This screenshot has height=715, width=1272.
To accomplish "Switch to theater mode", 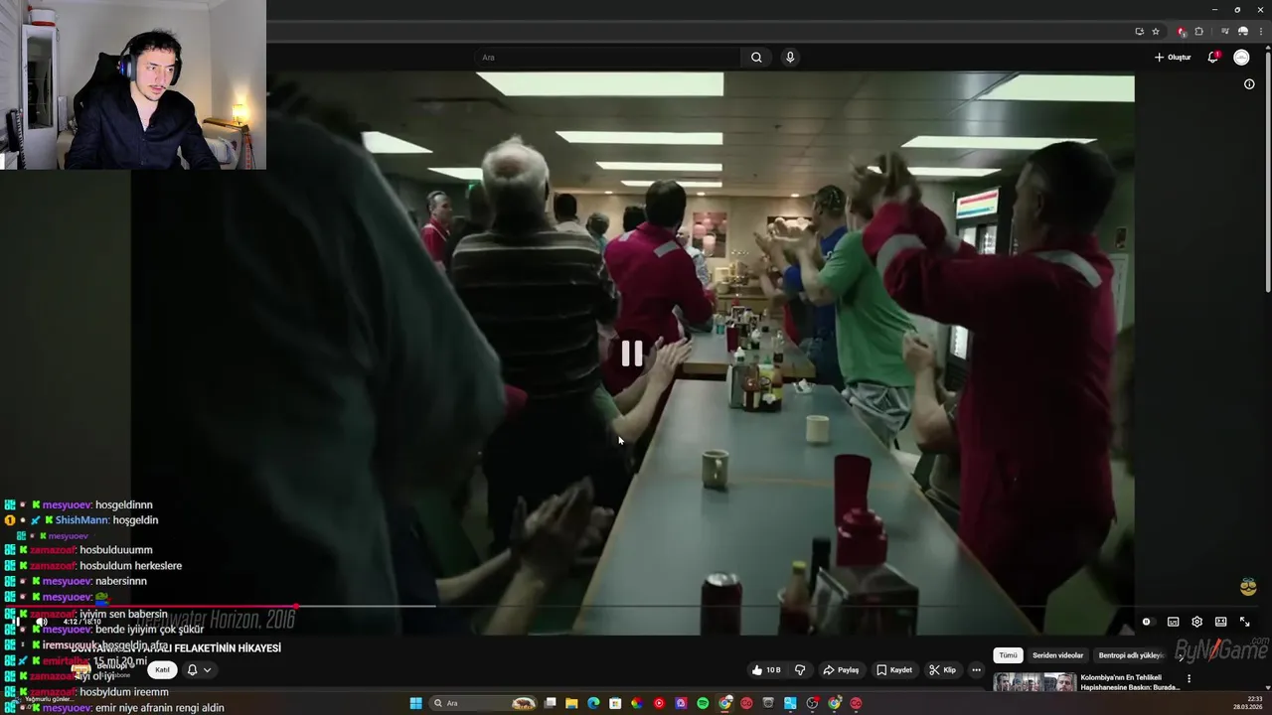I will pos(1220,622).
